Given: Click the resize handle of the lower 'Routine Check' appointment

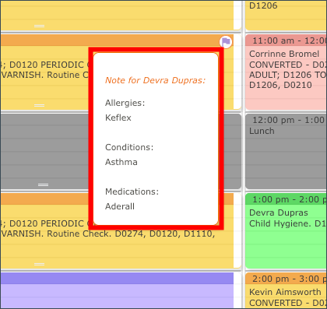Looking at the screenshot, I should click(39, 264).
